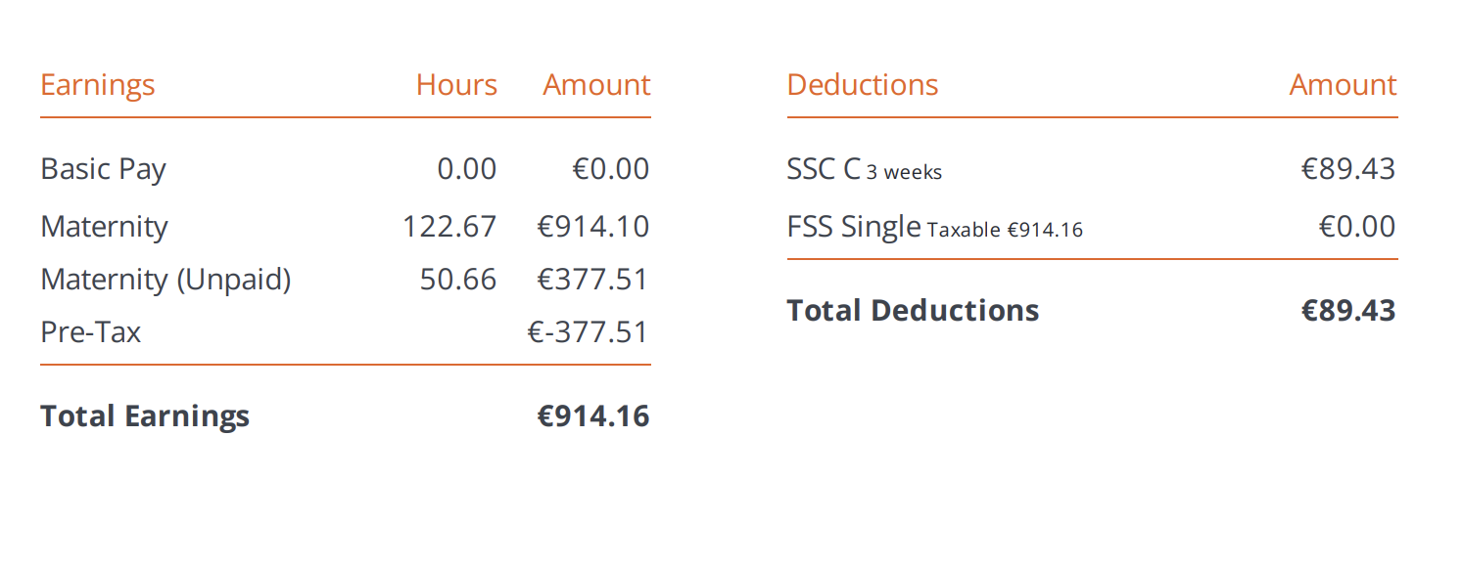
Task: Click the Earnings Amount column header
Action: tap(596, 85)
